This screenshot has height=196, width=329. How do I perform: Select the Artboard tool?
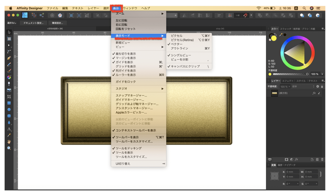[x=9, y=39]
